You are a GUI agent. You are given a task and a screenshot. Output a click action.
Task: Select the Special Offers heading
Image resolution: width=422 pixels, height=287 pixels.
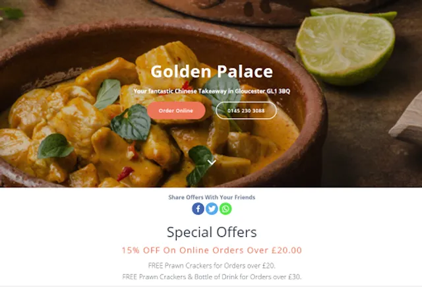(x=212, y=232)
